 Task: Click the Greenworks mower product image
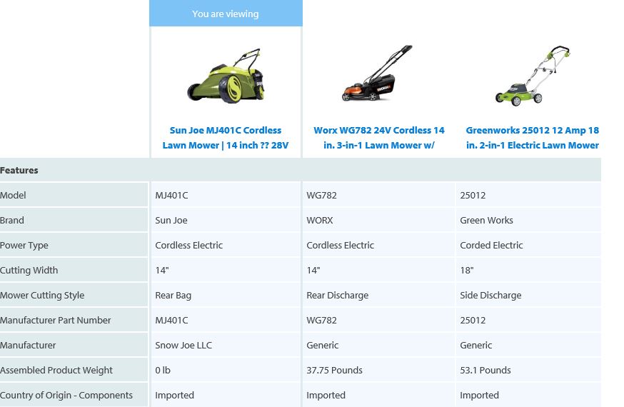[x=533, y=76]
